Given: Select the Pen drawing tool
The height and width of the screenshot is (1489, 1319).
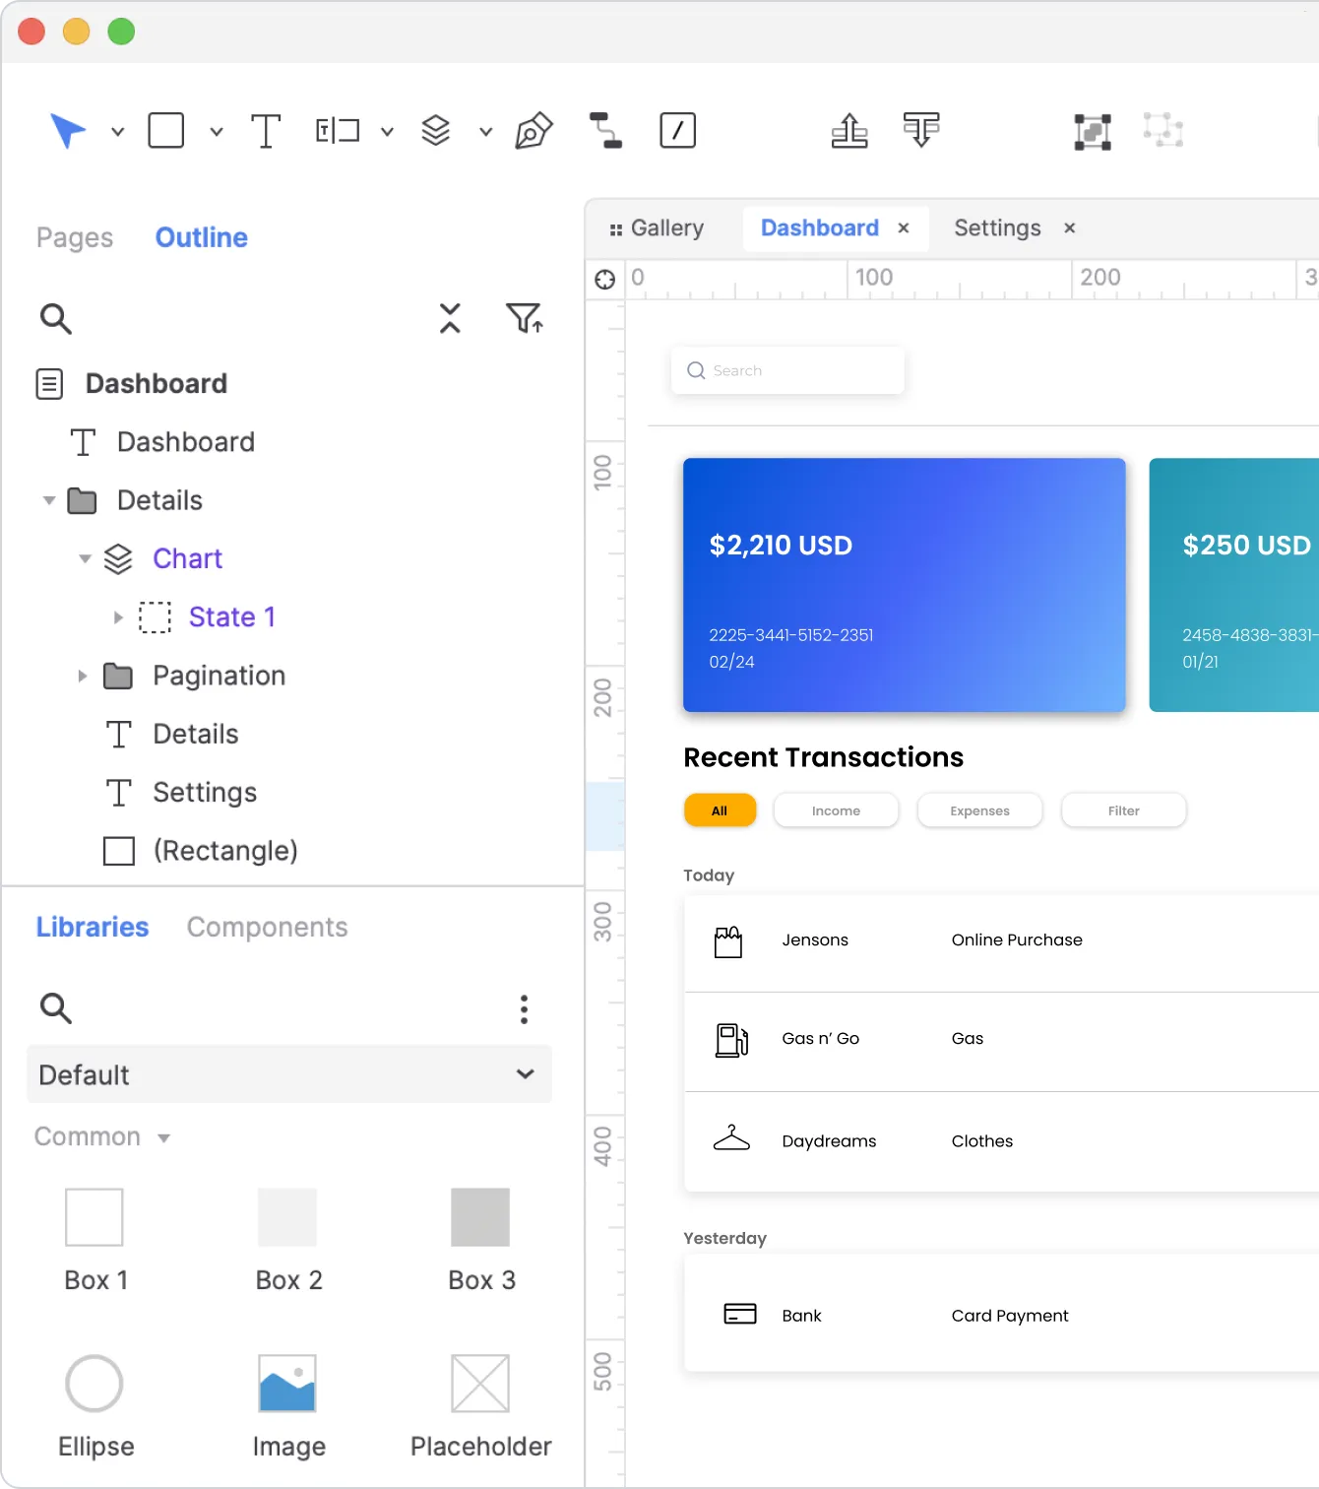Looking at the screenshot, I should pos(534,130).
